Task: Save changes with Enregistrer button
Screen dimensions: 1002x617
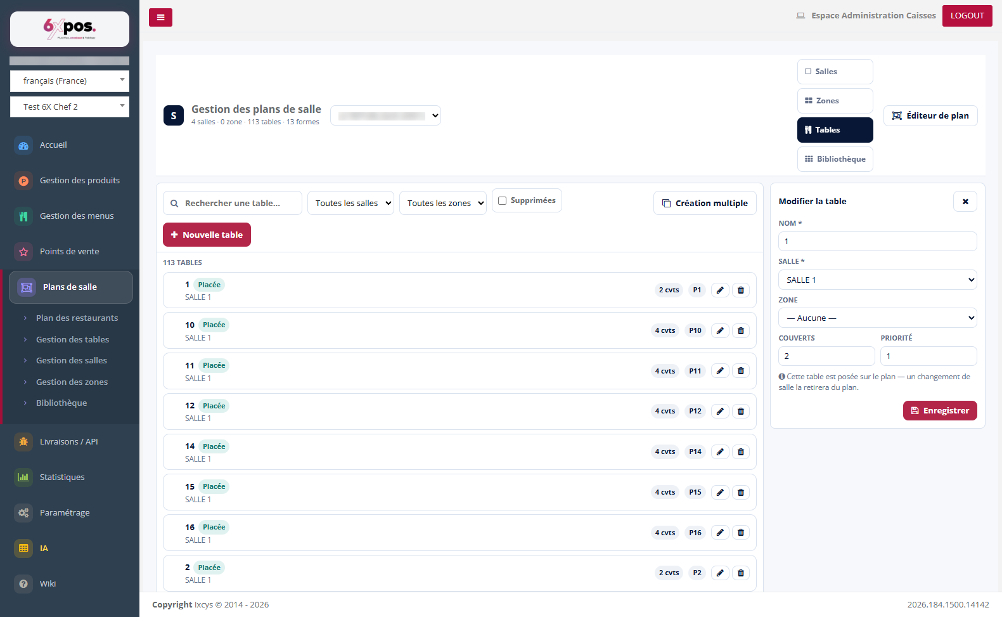Action: (940, 410)
